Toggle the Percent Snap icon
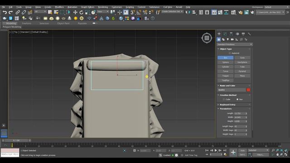290x163 pixels. (x=145, y=12)
